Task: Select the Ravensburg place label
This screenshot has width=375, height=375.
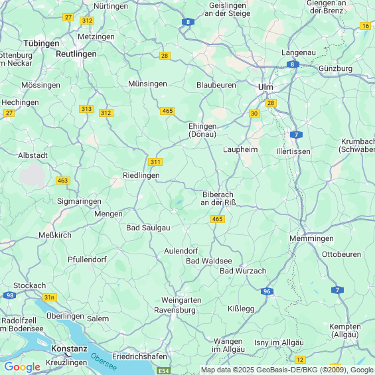Action: 175,310
